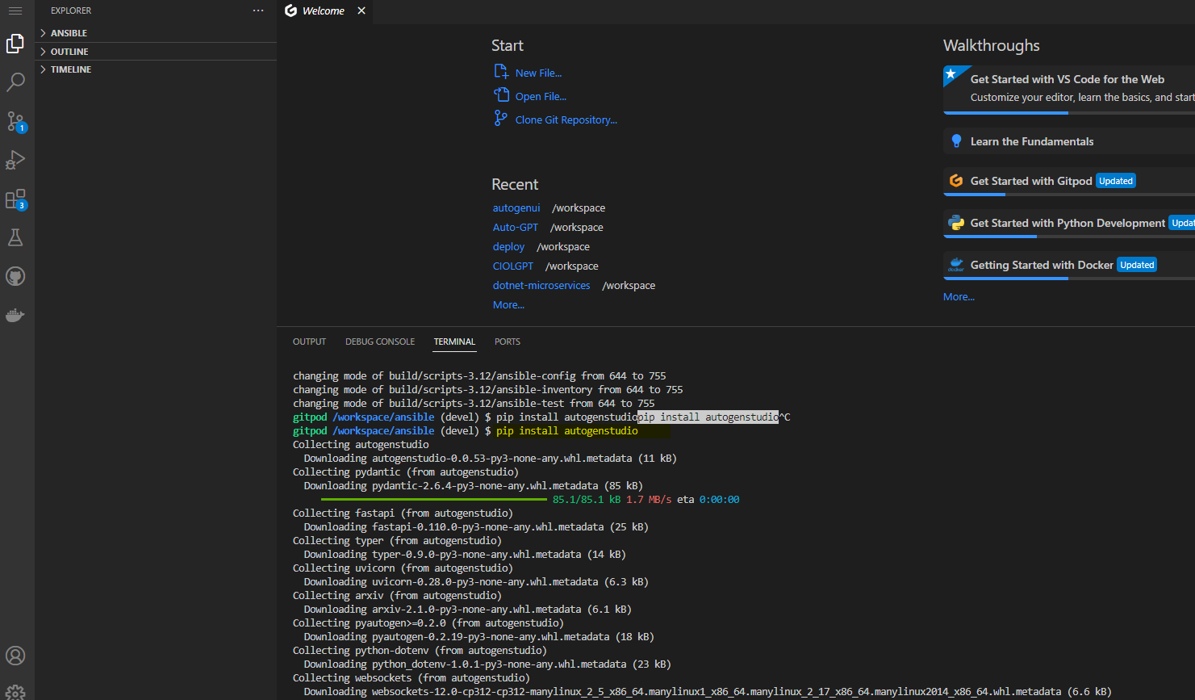Image resolution: width=1195 pixels, height=700 pixels.
Task: Click the green pip download progress bar
Action: tap(433, 500)
